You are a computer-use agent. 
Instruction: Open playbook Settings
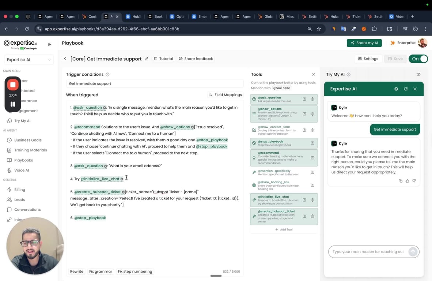coord(368,59)
